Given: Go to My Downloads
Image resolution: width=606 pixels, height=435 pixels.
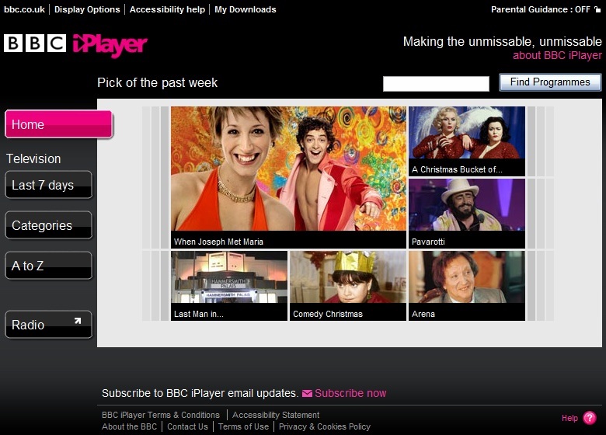Looking at the screenshot, I should click(x=246, y=9).
